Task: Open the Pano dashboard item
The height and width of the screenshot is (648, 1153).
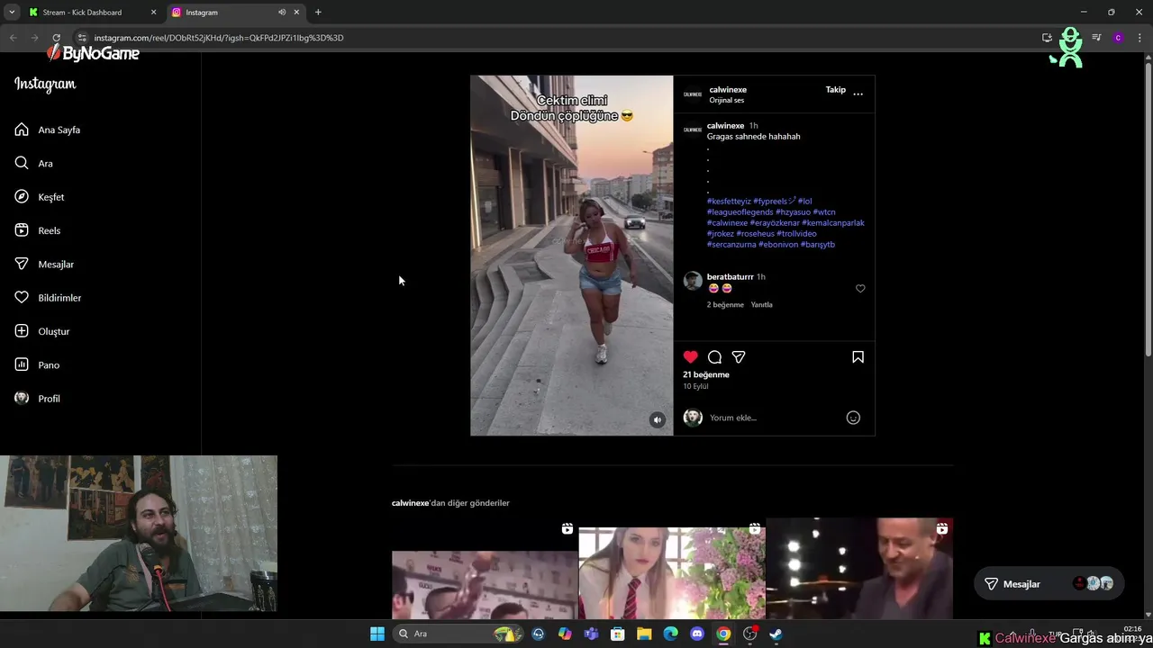Action: [37, 364]
